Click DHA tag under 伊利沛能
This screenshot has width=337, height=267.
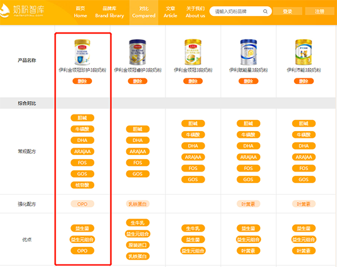pos(304,146)
